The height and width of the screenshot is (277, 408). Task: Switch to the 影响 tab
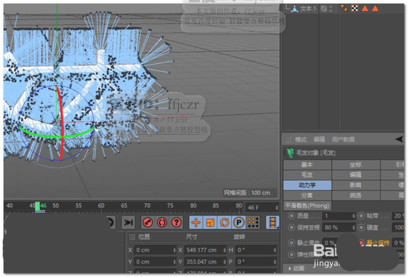click(x=356, y=185)
